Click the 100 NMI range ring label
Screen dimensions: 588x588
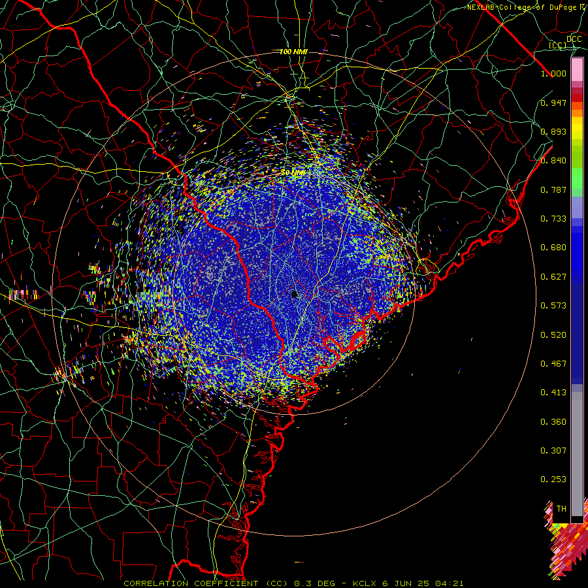click(293, 52)
